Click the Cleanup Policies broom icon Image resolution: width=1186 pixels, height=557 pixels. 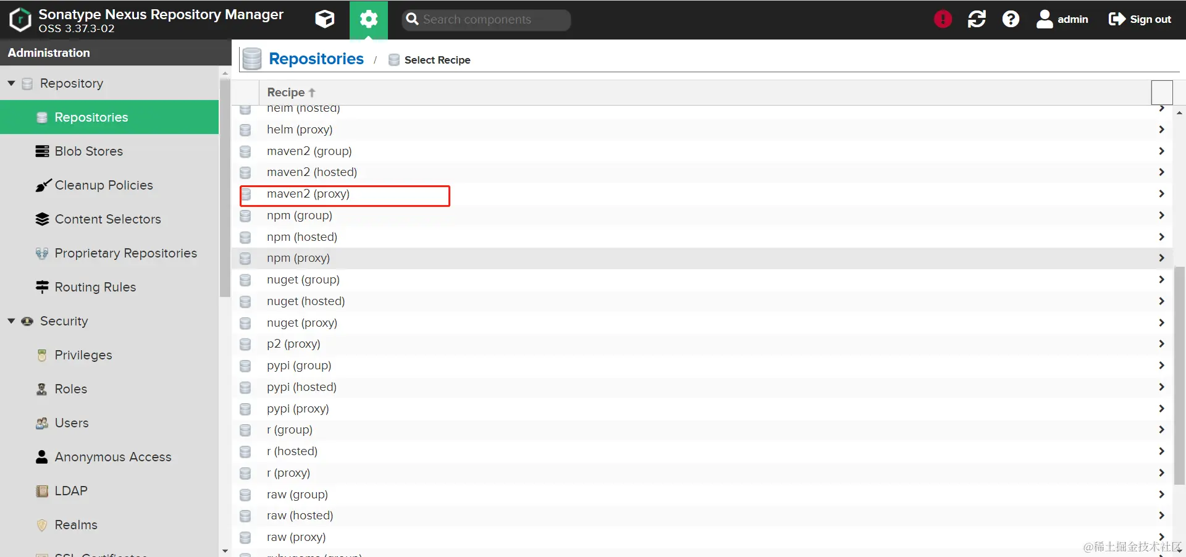(43, 185)
